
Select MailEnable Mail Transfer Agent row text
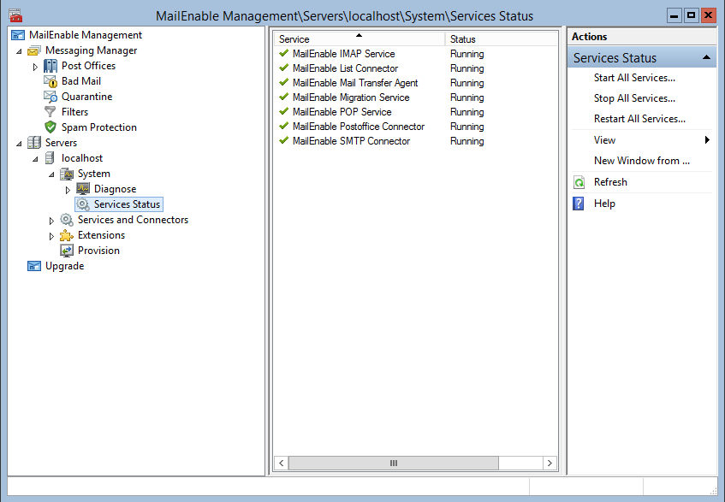click(355, 83)
